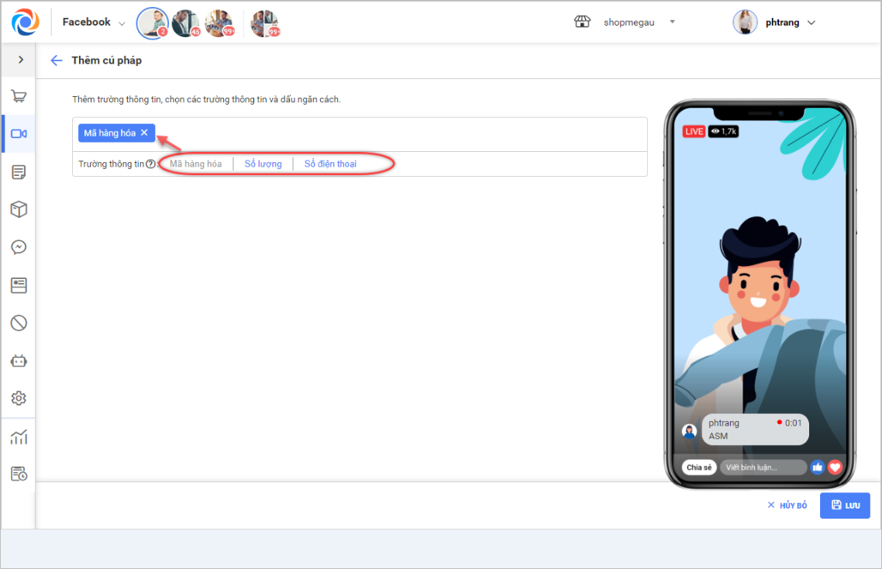Image resolution: width=882 pixels, height=569 pixels.
Task: Click the Thêm cú pháp page title
Action: tap(107, 60)
